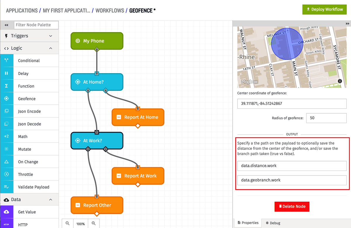Click the At Home? geofence target icon
The image size is (351, 228).
point(78,82)
